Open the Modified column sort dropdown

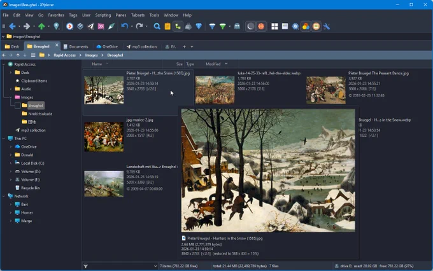pyautogui.click(x=226, y=64)
